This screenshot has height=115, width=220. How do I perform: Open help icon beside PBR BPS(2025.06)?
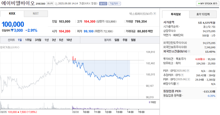pos(189,79)
